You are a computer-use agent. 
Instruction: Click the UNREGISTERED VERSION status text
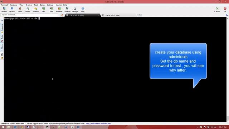(13, 124)
